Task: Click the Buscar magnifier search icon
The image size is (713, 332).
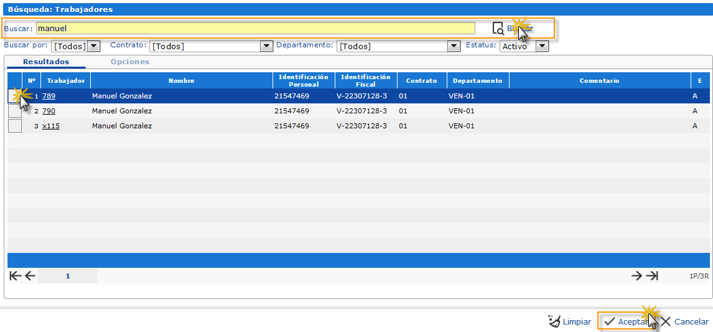Action: click(x=498, y=29)
